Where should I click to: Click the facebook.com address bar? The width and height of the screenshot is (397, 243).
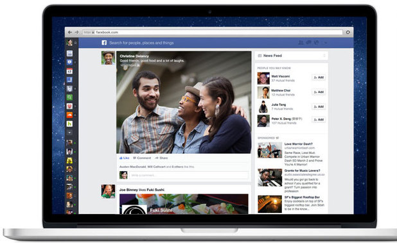tap(212, 32)
